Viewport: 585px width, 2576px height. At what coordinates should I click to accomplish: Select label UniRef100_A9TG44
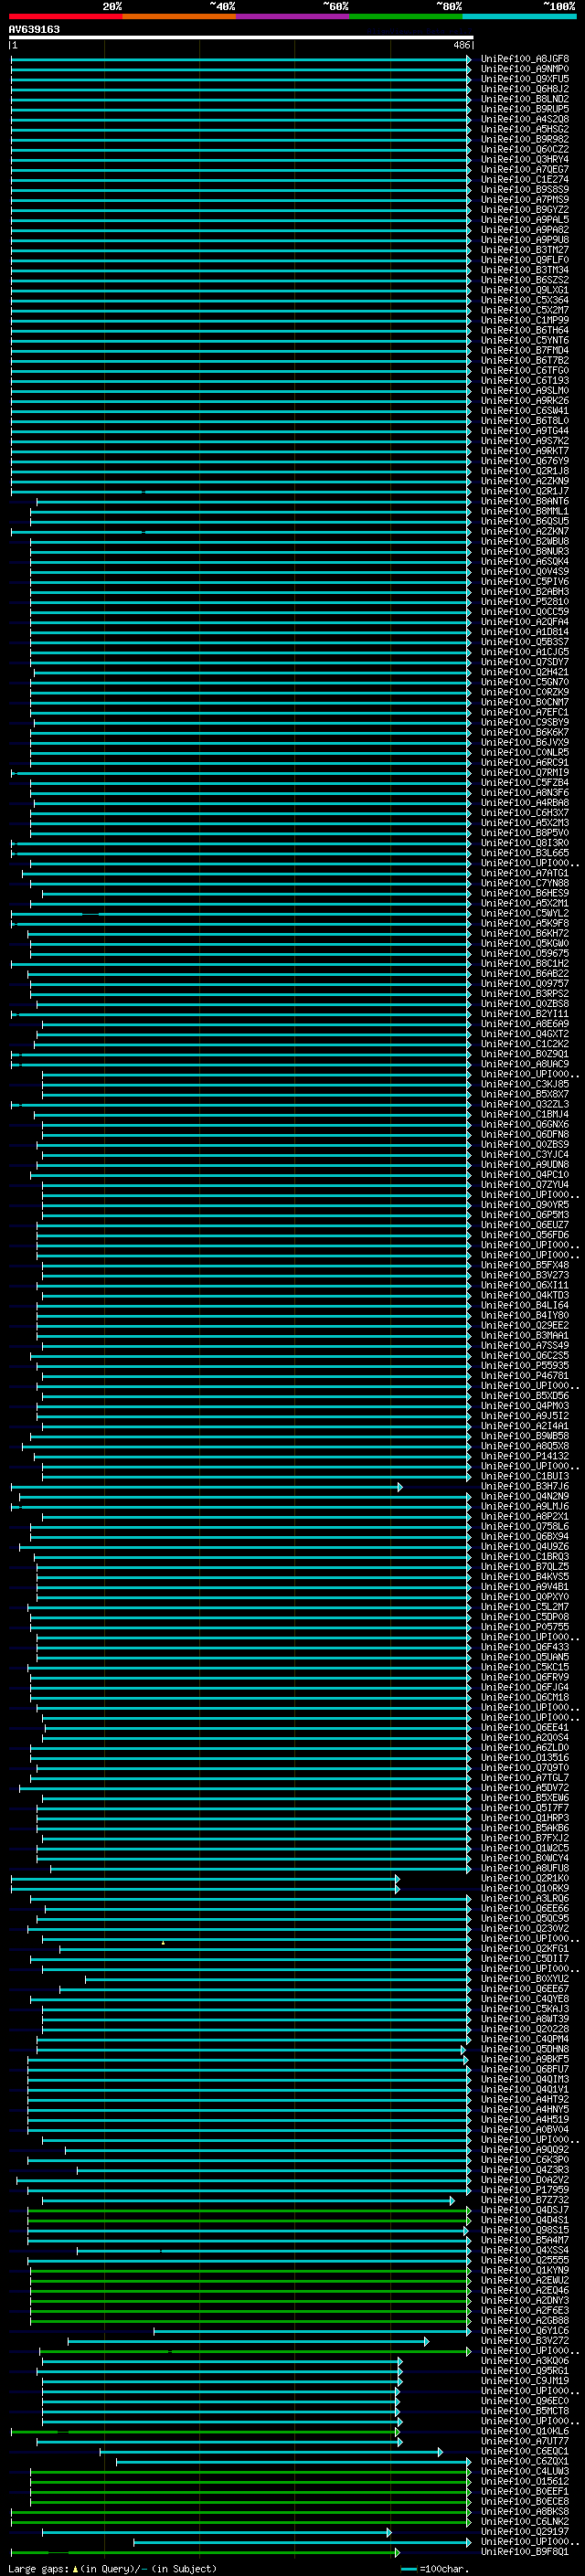[x=525, y=431]
